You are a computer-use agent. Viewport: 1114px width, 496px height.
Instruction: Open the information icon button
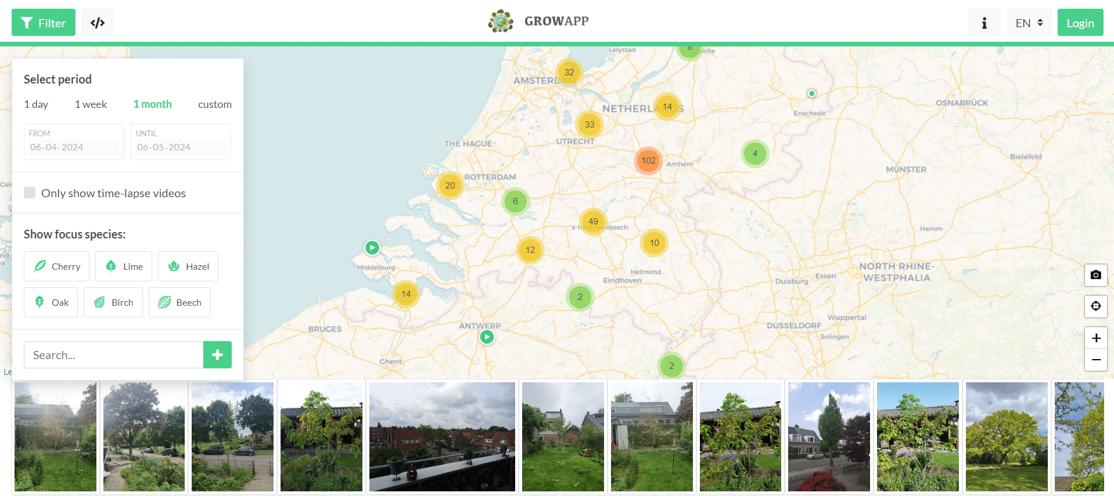(984, 23)
